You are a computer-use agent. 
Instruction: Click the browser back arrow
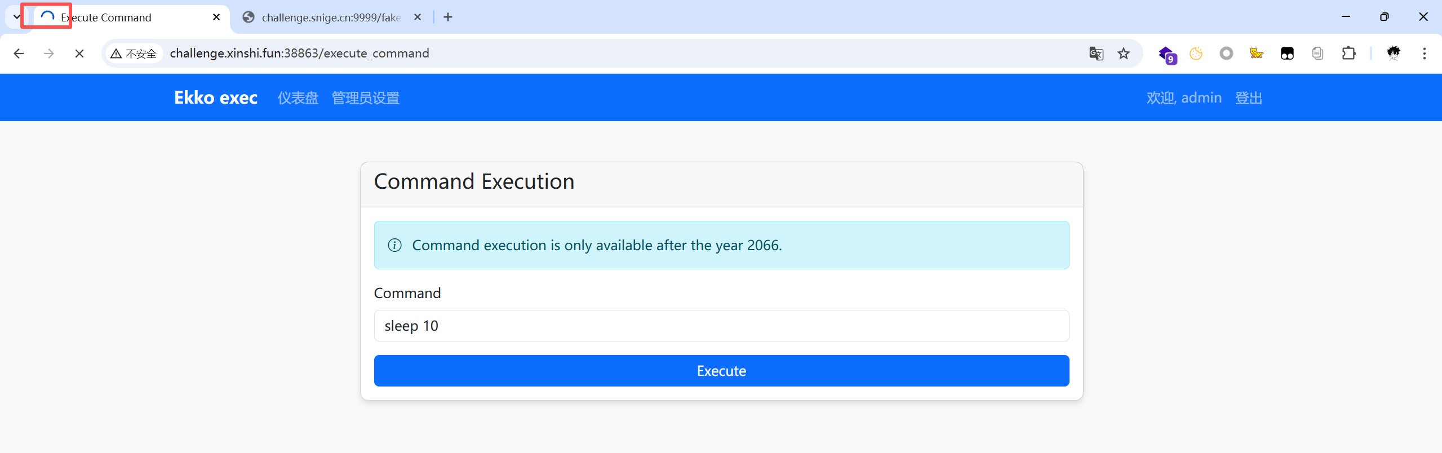[x=19, y=54]
